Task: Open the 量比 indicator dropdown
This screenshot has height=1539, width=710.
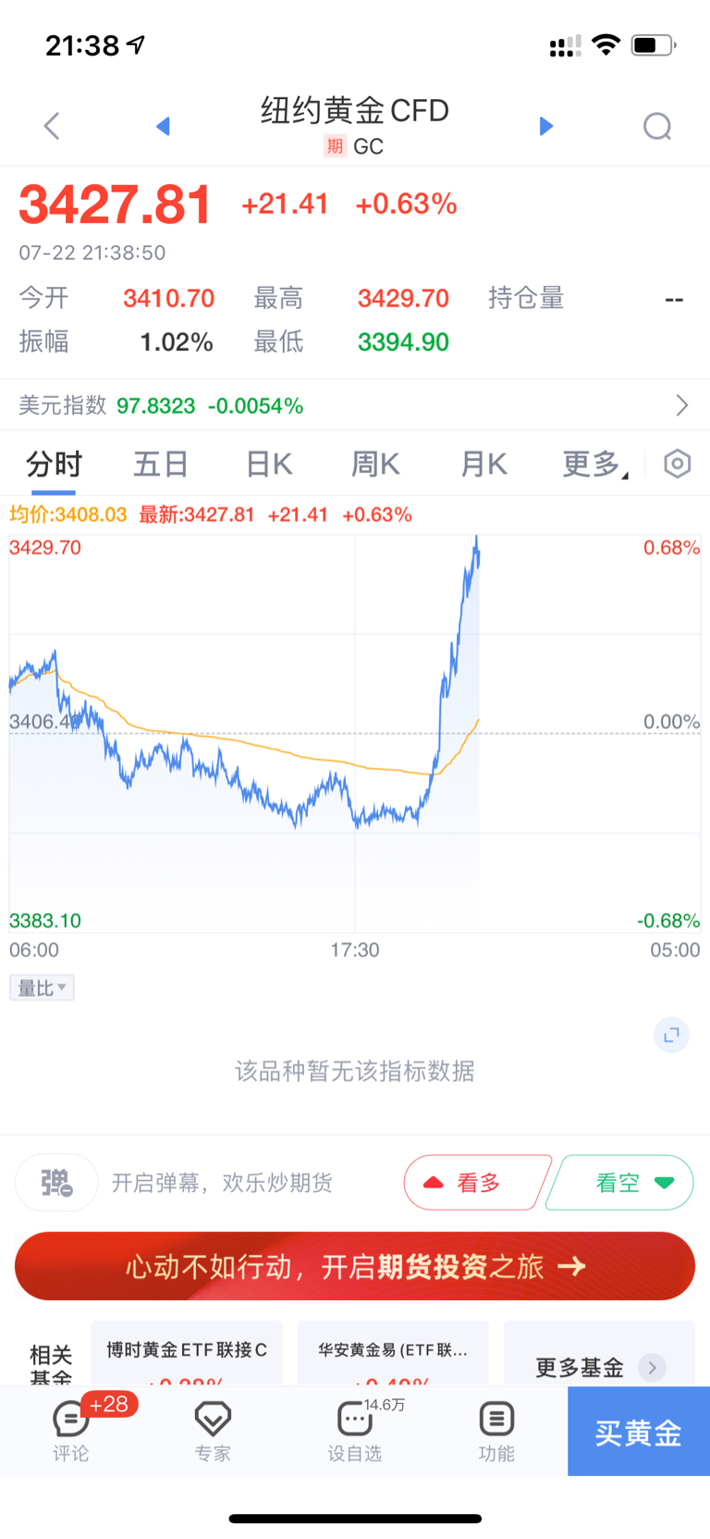Action: point(42,987)
